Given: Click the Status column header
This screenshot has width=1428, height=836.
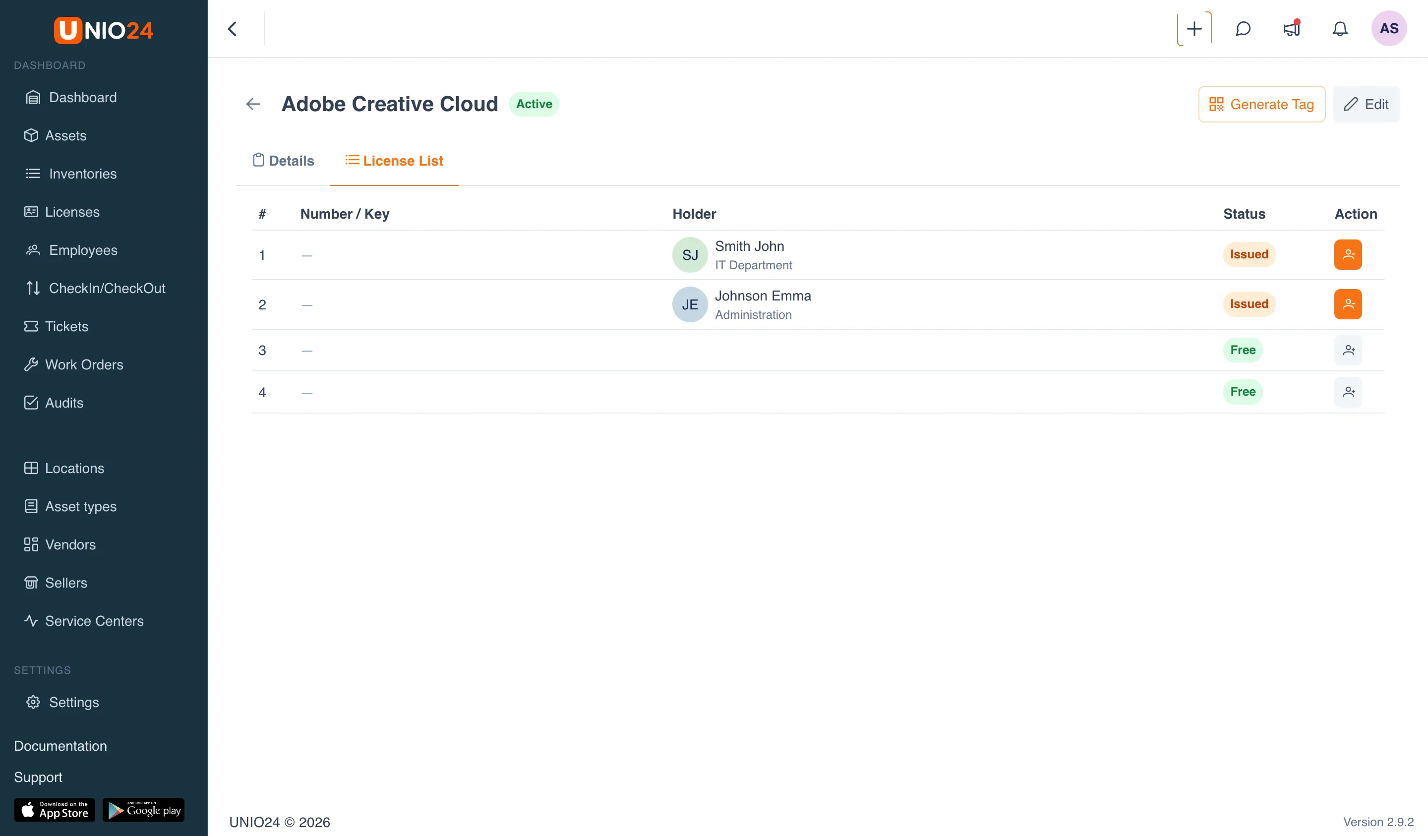Looking at the screenshot, I should [1244, 214].
